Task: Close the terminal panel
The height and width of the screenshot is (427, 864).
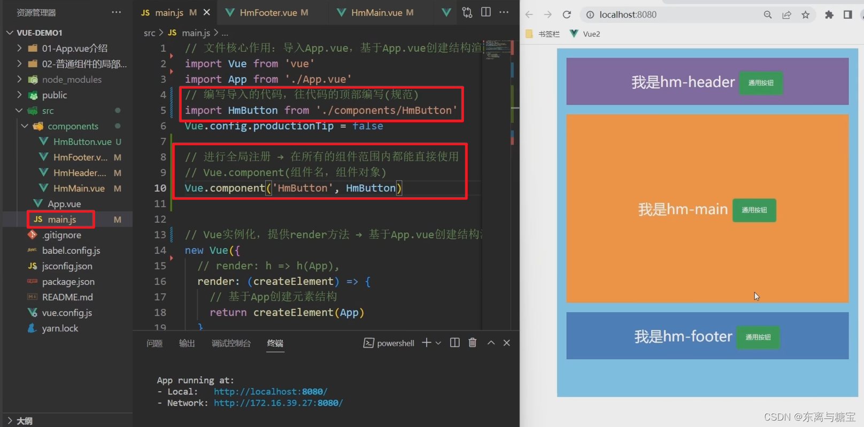Action: [x=507, y=343]
